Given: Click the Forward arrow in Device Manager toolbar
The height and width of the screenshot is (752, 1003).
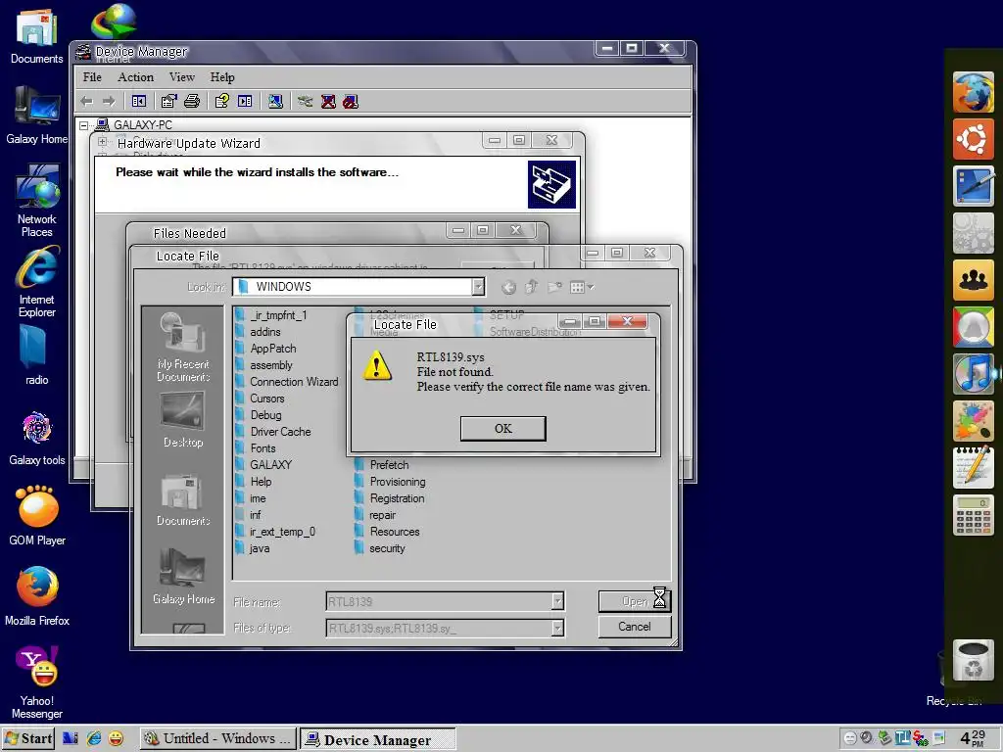Looking at the screenshot, I should tap(109, 102).
